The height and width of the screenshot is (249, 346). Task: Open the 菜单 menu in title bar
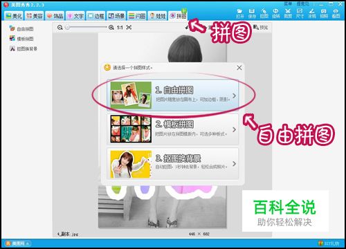pos(288,3)
